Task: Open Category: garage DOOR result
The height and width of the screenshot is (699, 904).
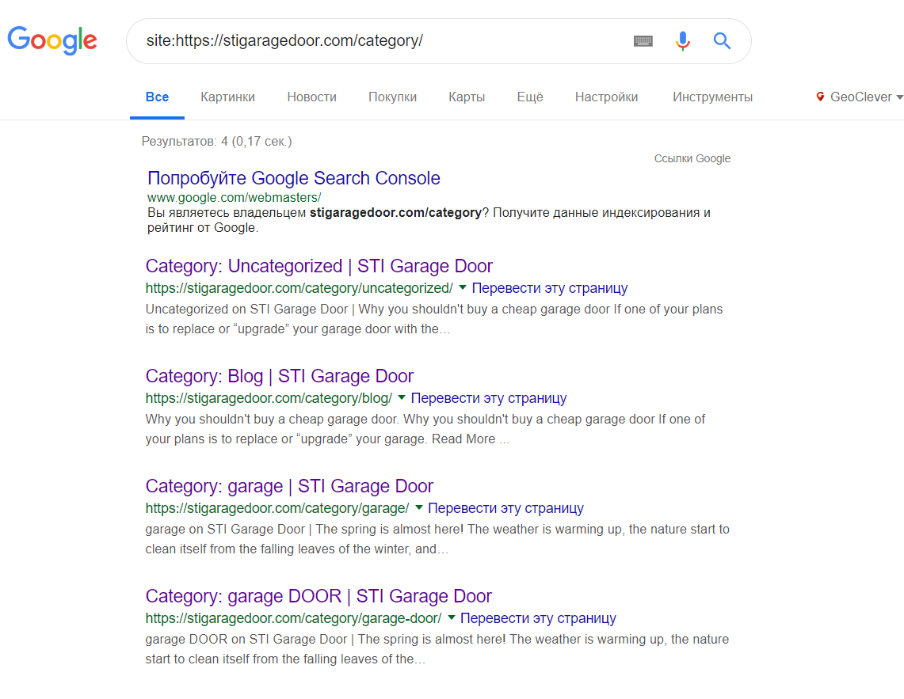Action: [x=318, y=596]
